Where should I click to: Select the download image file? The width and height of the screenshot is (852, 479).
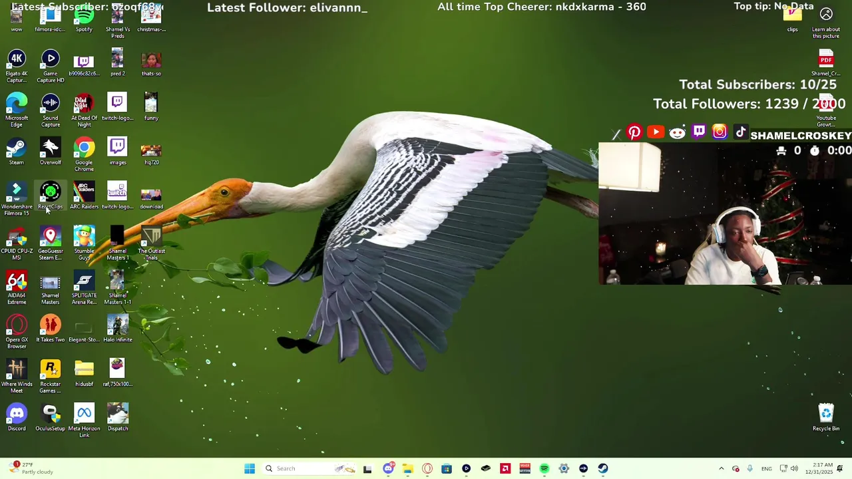(x=151, y=196)
